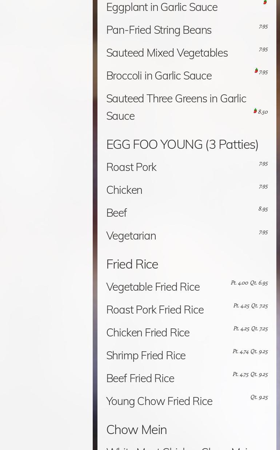Select Sauteed Mixed Vegetables dish

click(167, 53)
